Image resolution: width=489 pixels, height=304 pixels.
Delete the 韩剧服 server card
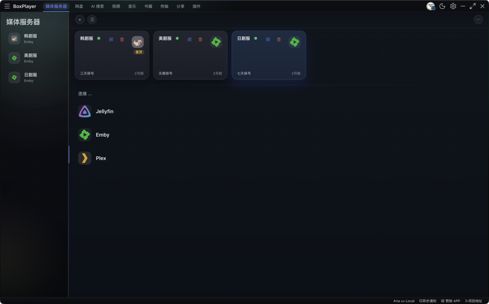[x=122, y=39]
